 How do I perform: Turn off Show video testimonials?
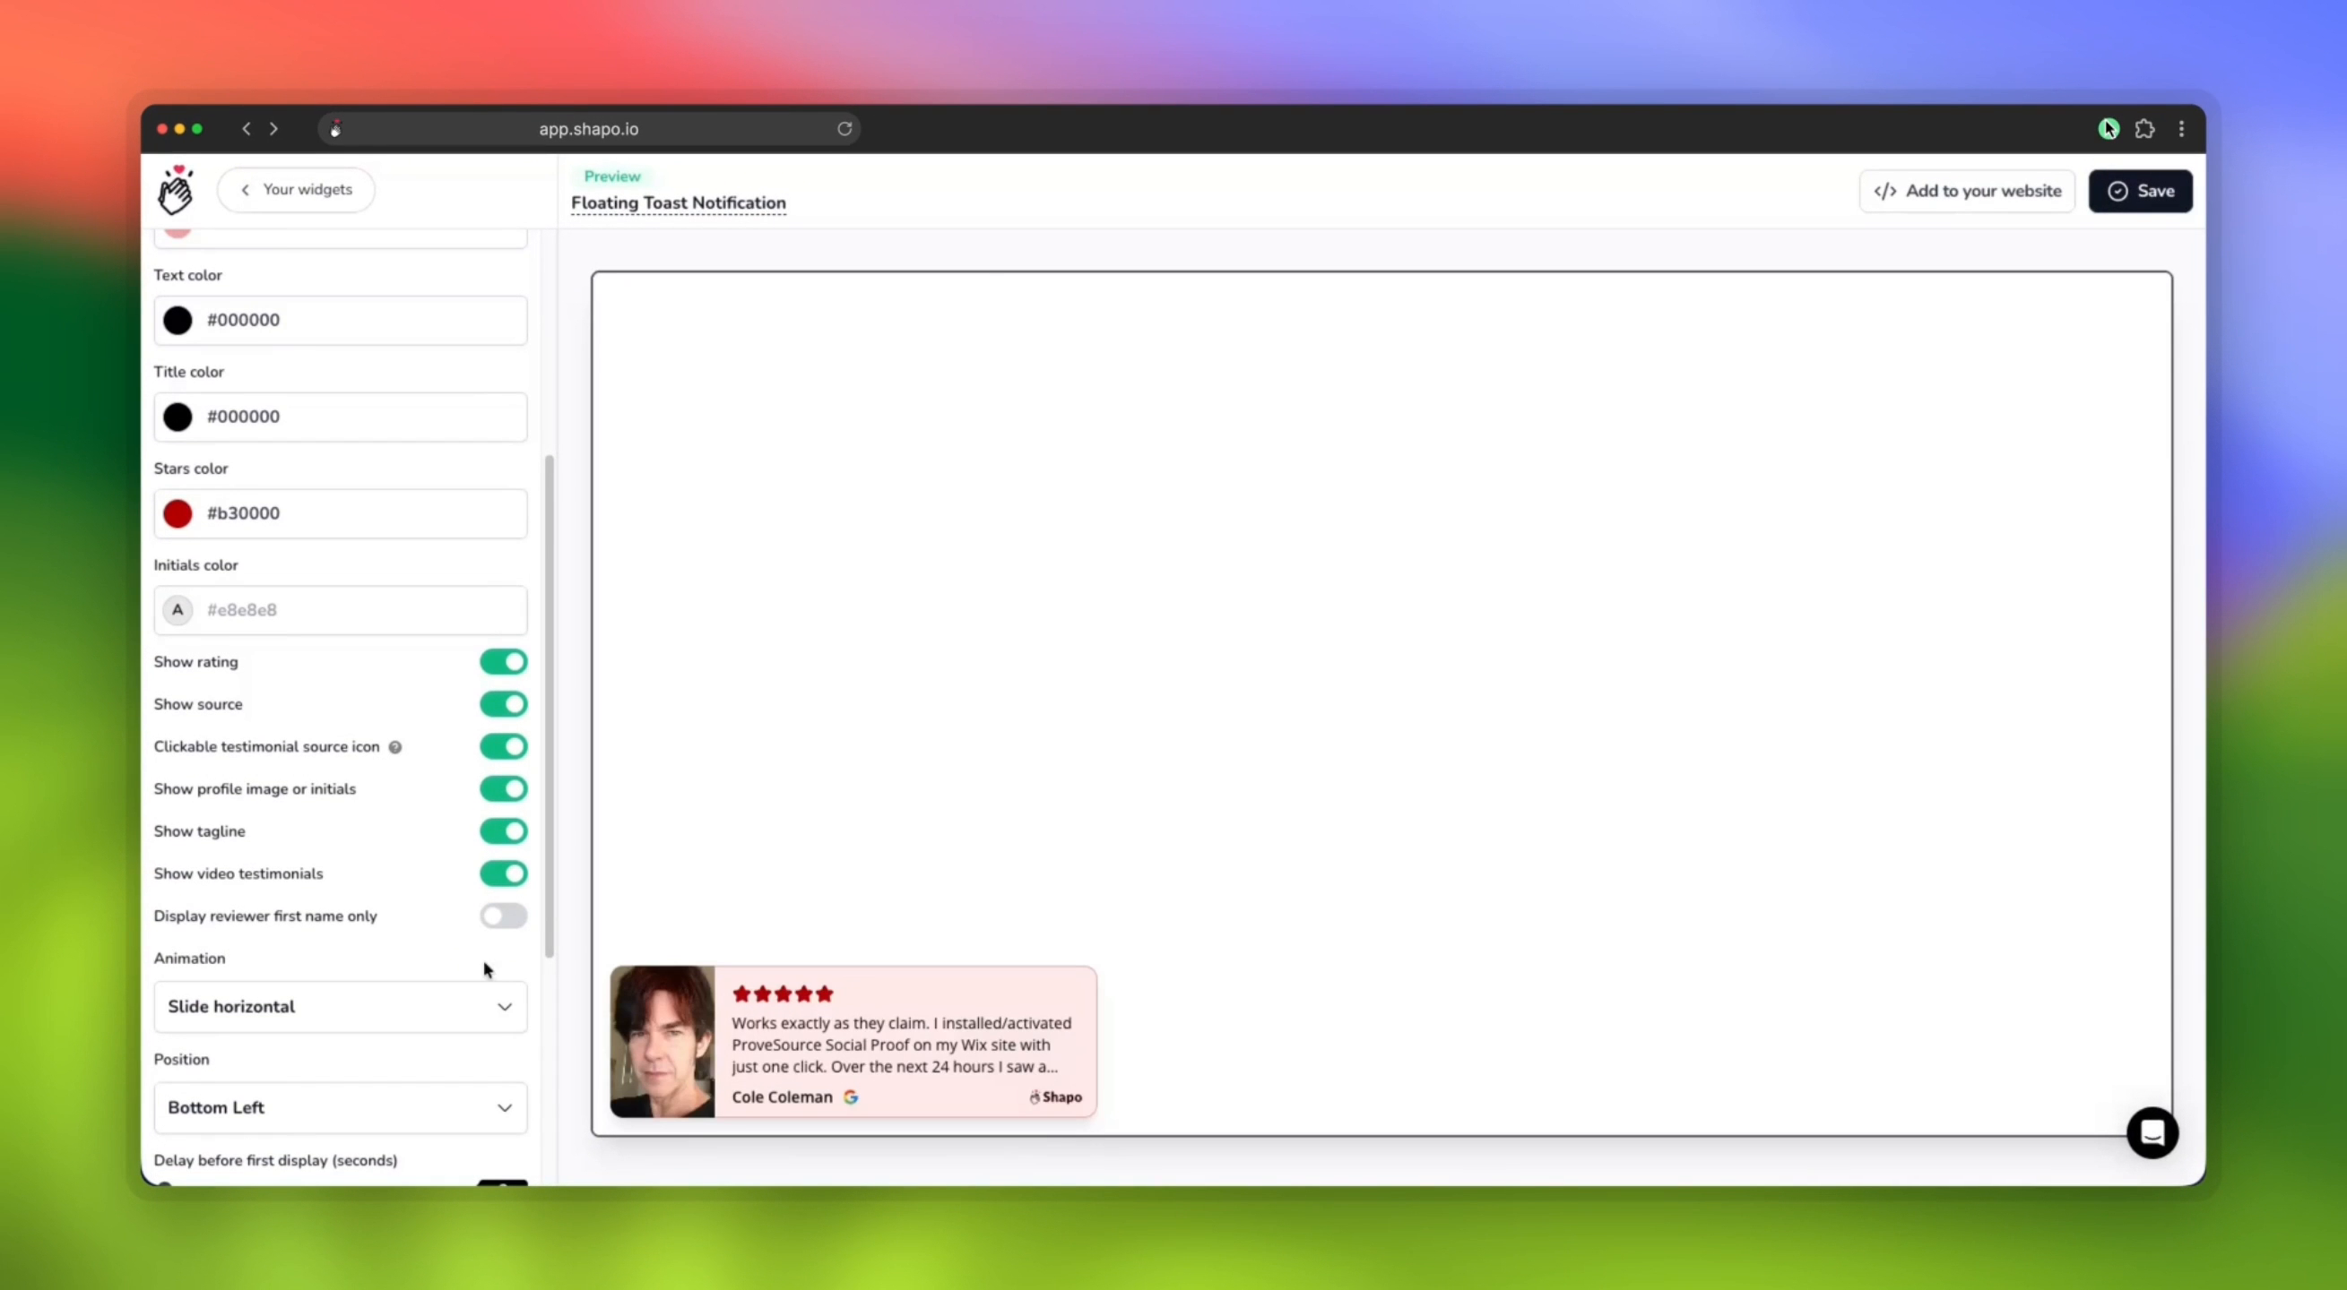tap(503, 873)
